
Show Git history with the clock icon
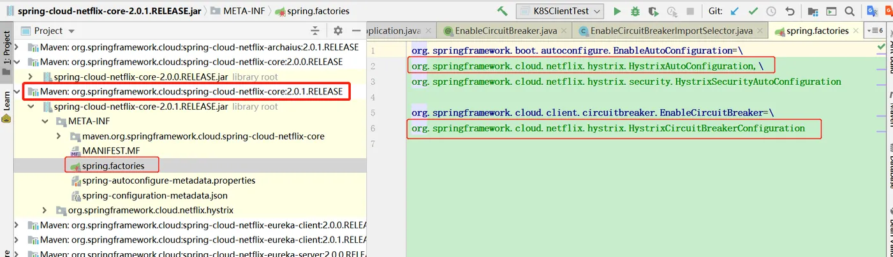771,11
